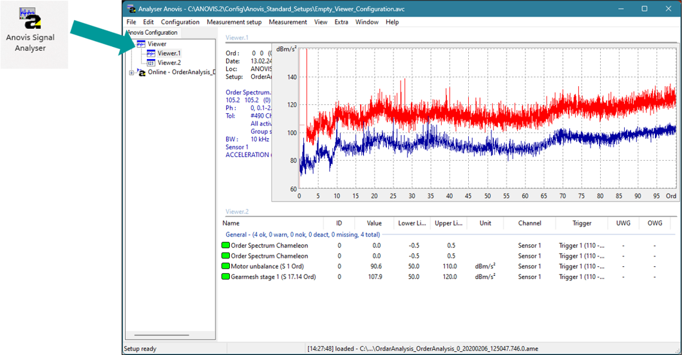Click the Order Spectrum label in Viewer.1

[248, 92]
